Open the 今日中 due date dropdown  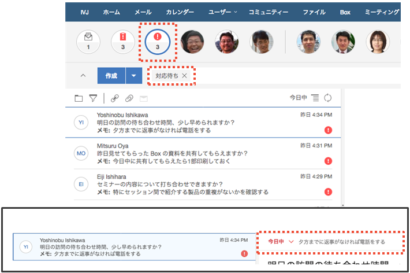[281, 241]
